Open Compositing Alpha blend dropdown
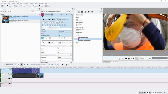The width and height of the screenshot is (168, 94). tap(65, 32)
